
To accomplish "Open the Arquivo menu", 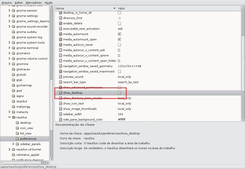I will coord(7,3).
